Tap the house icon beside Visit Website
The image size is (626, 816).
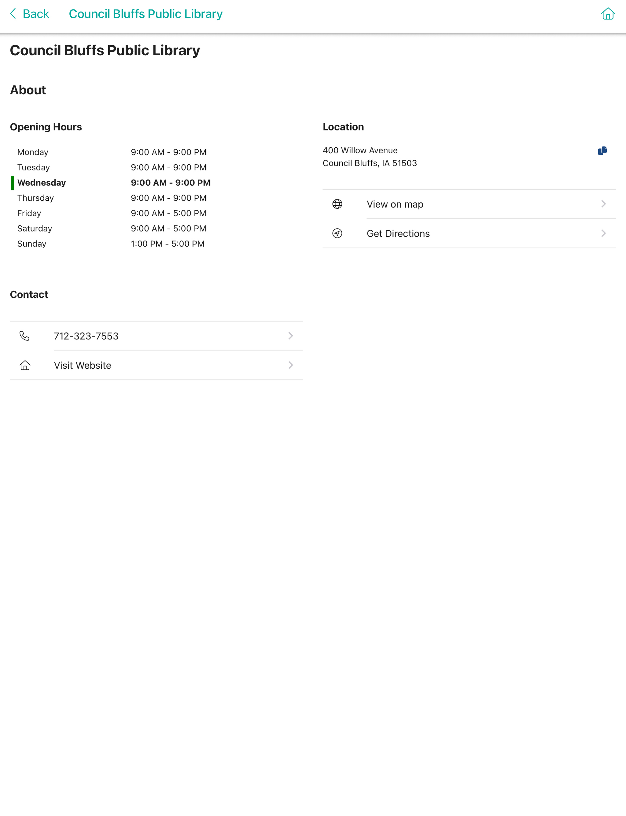[x=24, y=366]
